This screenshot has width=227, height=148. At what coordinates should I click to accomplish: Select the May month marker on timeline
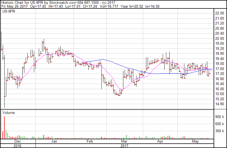(x=195, y=141)
